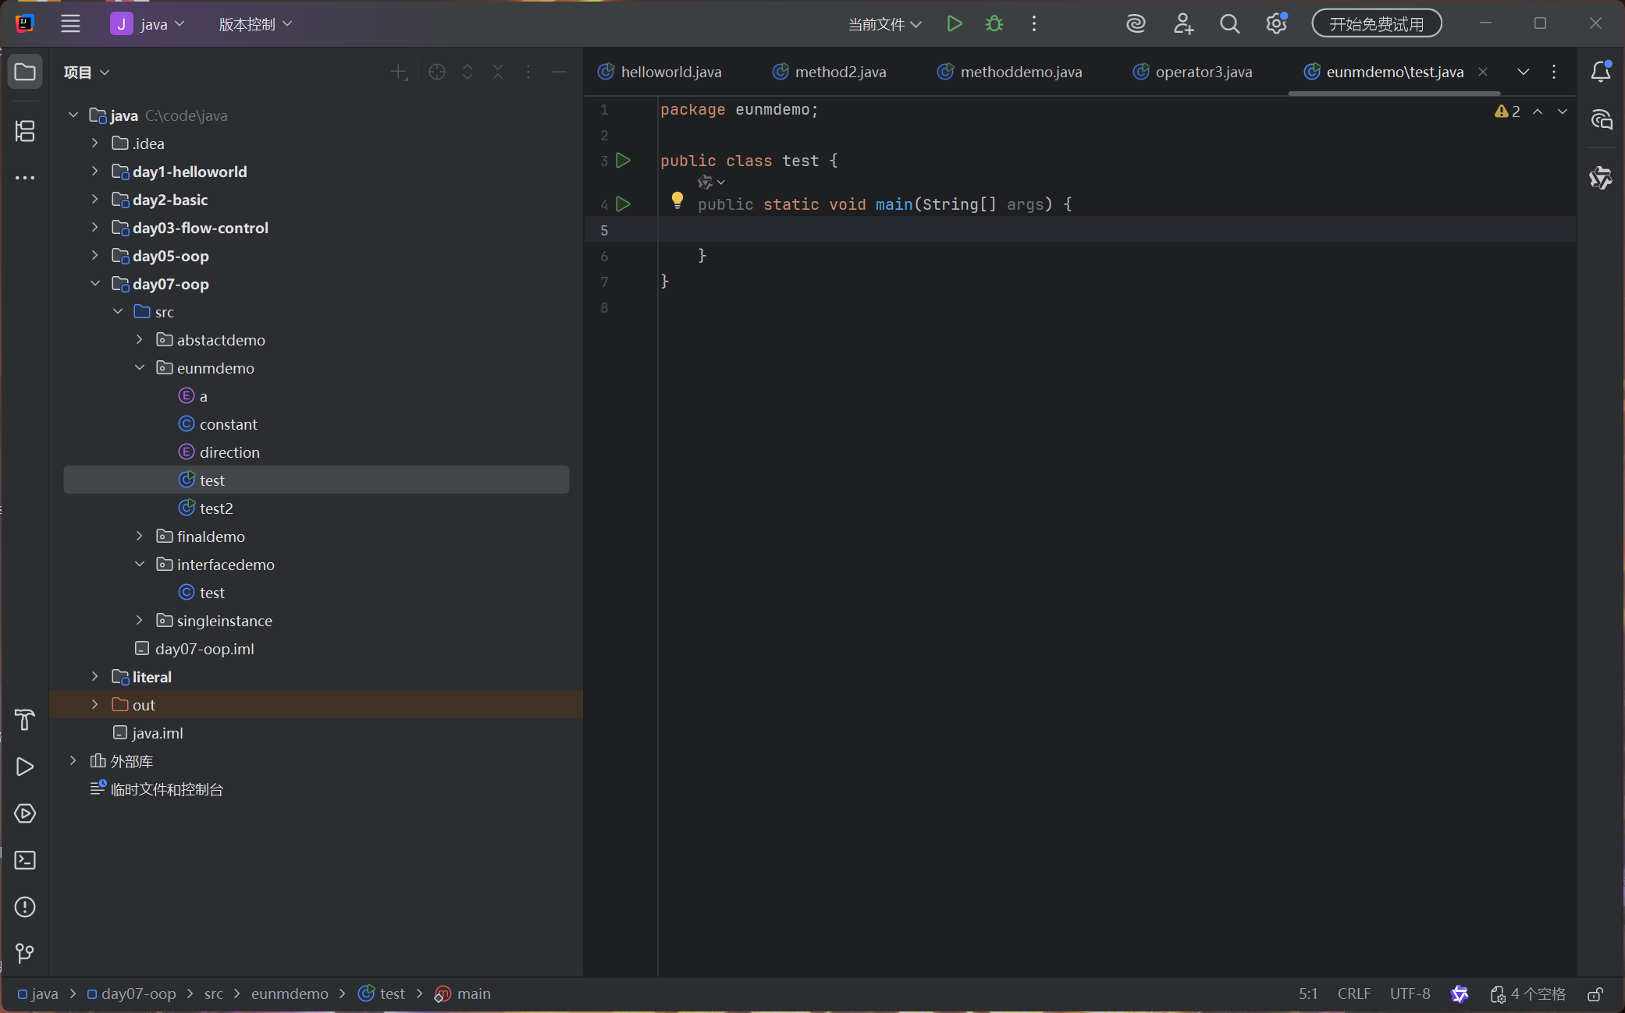Click the UTF-8 encoding in the status bar
Image resolution: width=1625 pixels, height=1013 pixels.
pyautogui.click(x=1410, y=994)
